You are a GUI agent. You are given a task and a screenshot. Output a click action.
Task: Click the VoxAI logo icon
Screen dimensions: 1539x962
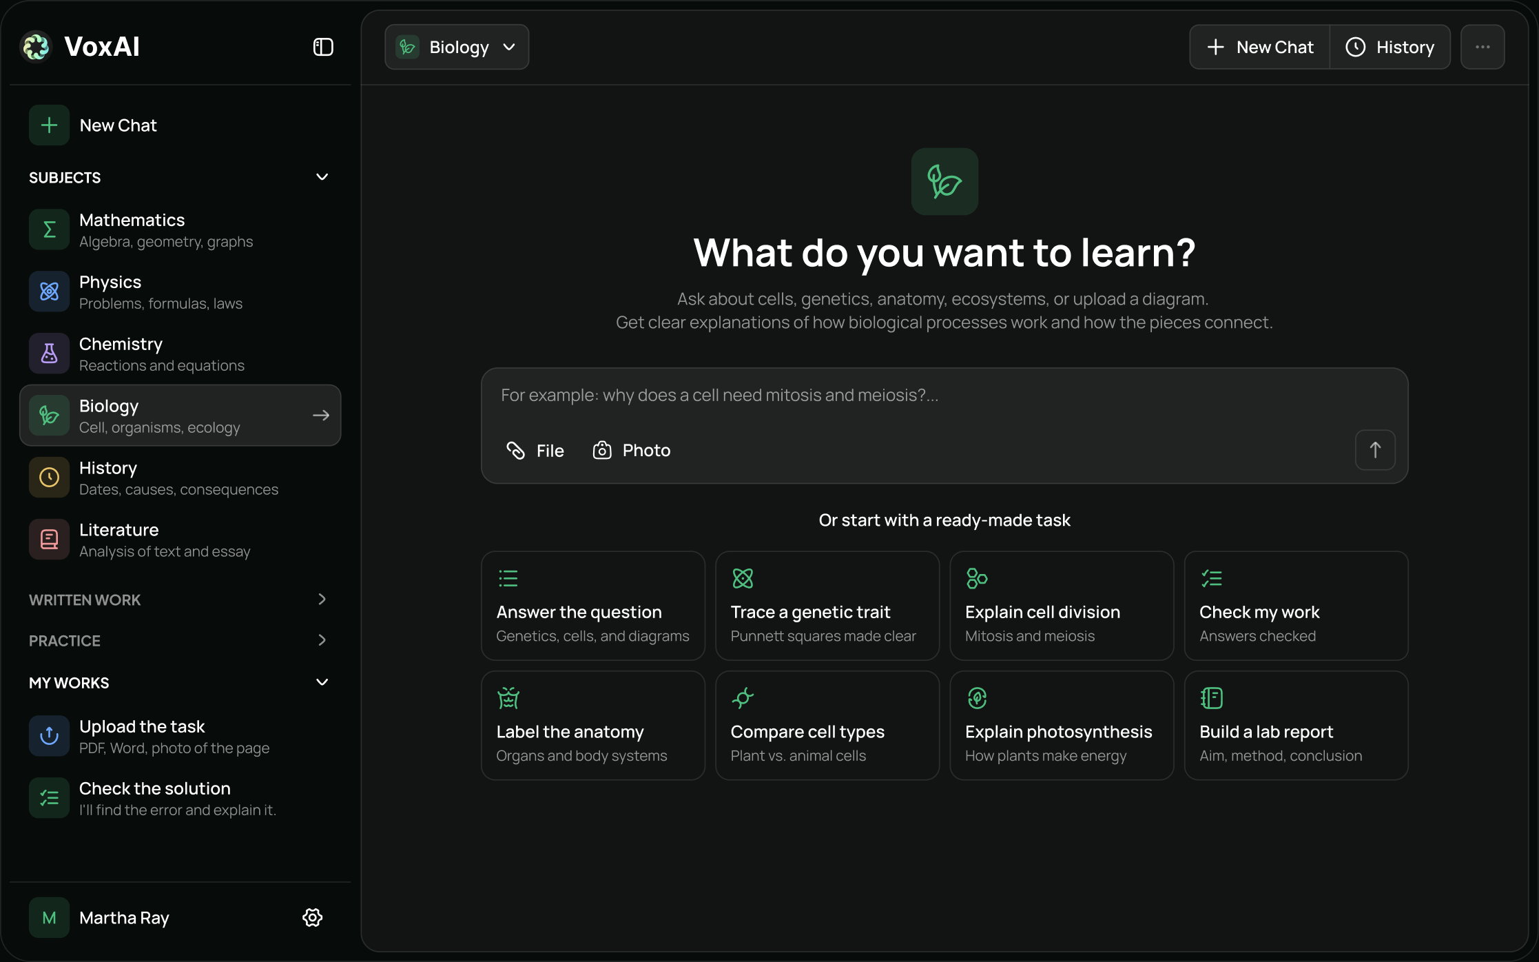click(37, 47)
